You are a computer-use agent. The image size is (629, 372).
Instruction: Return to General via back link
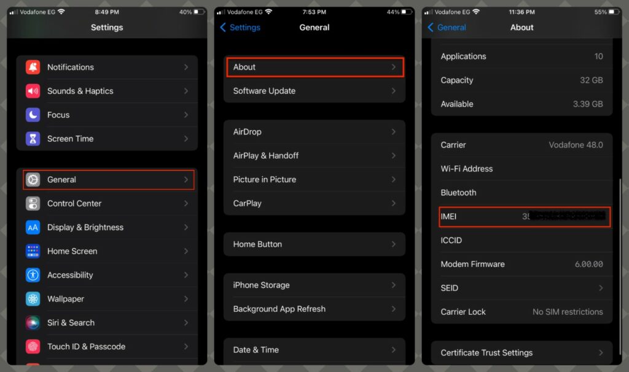(x=447, y=28)
